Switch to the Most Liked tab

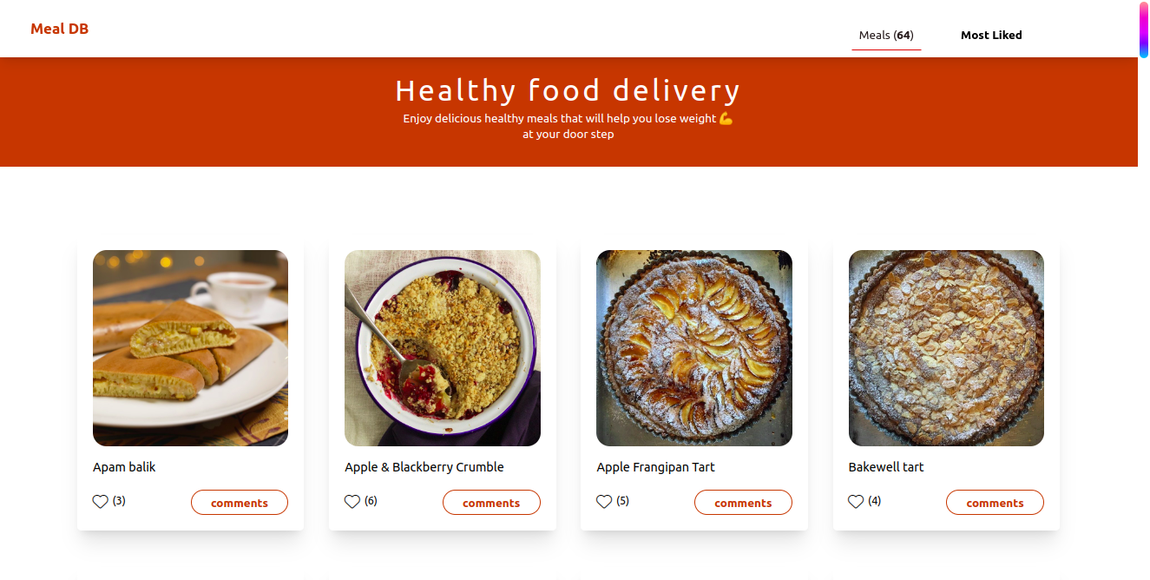[x=991, y=35]
